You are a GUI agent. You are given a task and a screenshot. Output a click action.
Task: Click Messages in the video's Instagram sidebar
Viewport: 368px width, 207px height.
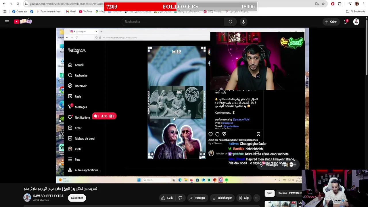click(x=77, y=107)
